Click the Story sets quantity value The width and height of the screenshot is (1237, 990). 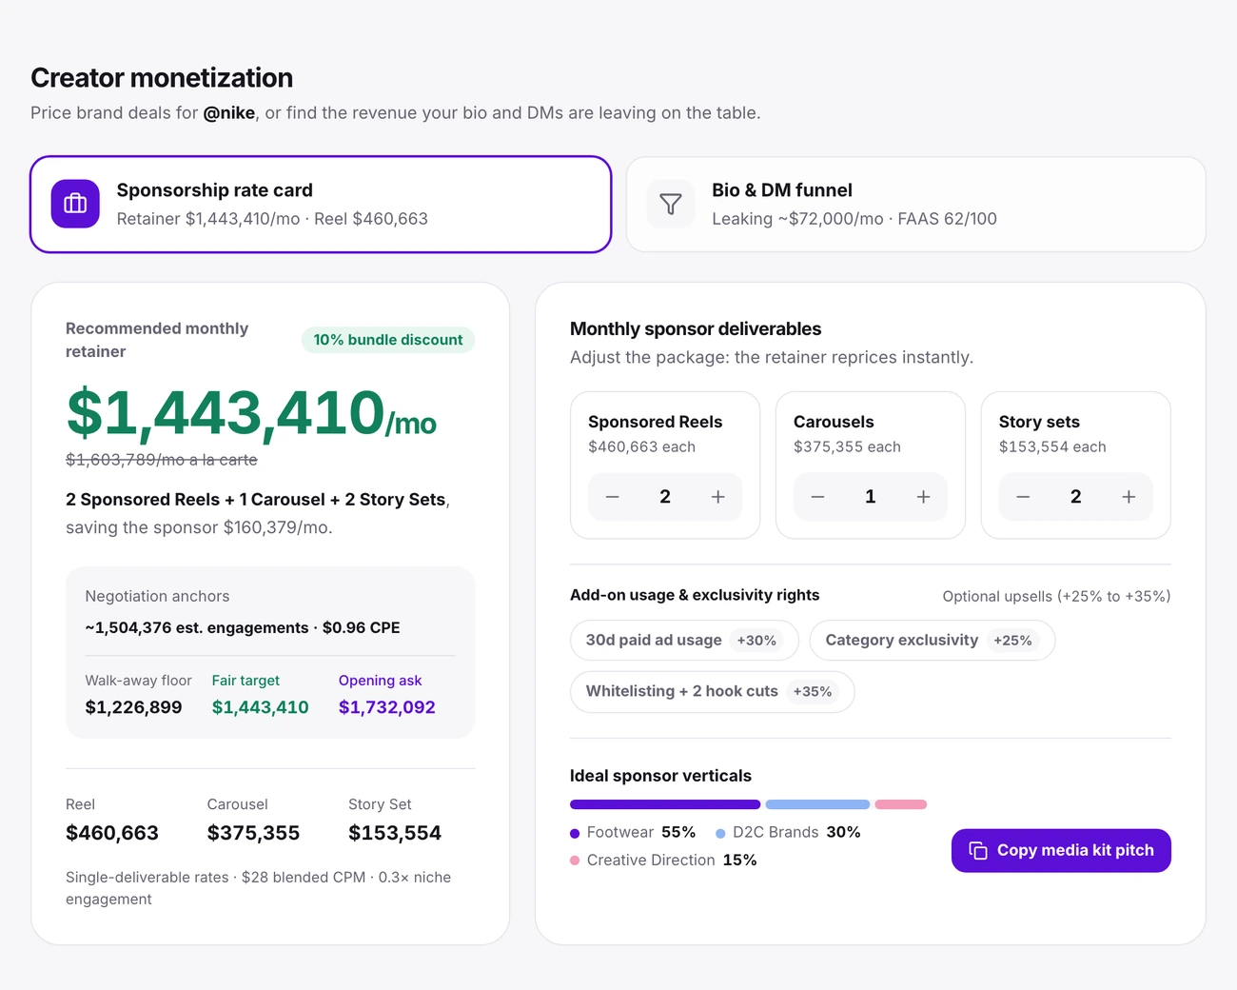[1076, 497]
